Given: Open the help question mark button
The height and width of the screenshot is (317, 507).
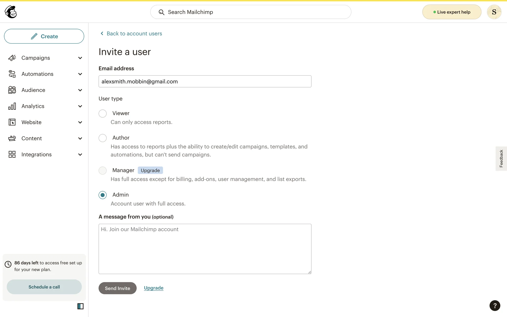Looking at the screenshot, I should pos(495,306).
